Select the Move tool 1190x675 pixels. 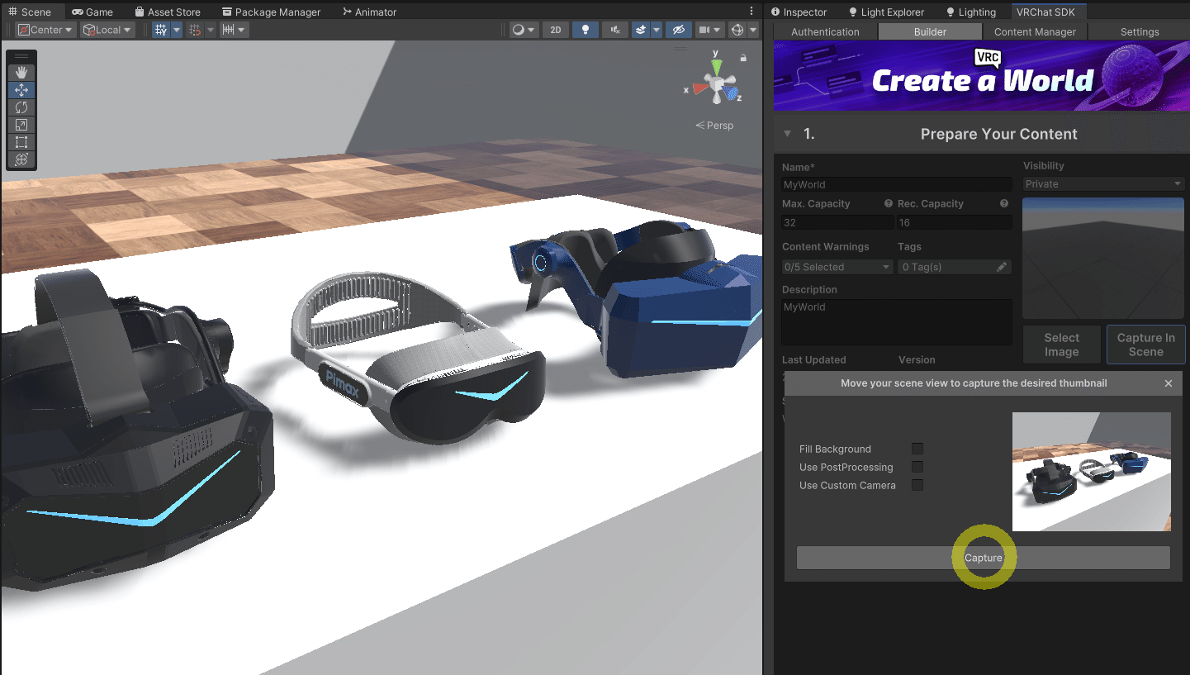[x=21, y=90]
